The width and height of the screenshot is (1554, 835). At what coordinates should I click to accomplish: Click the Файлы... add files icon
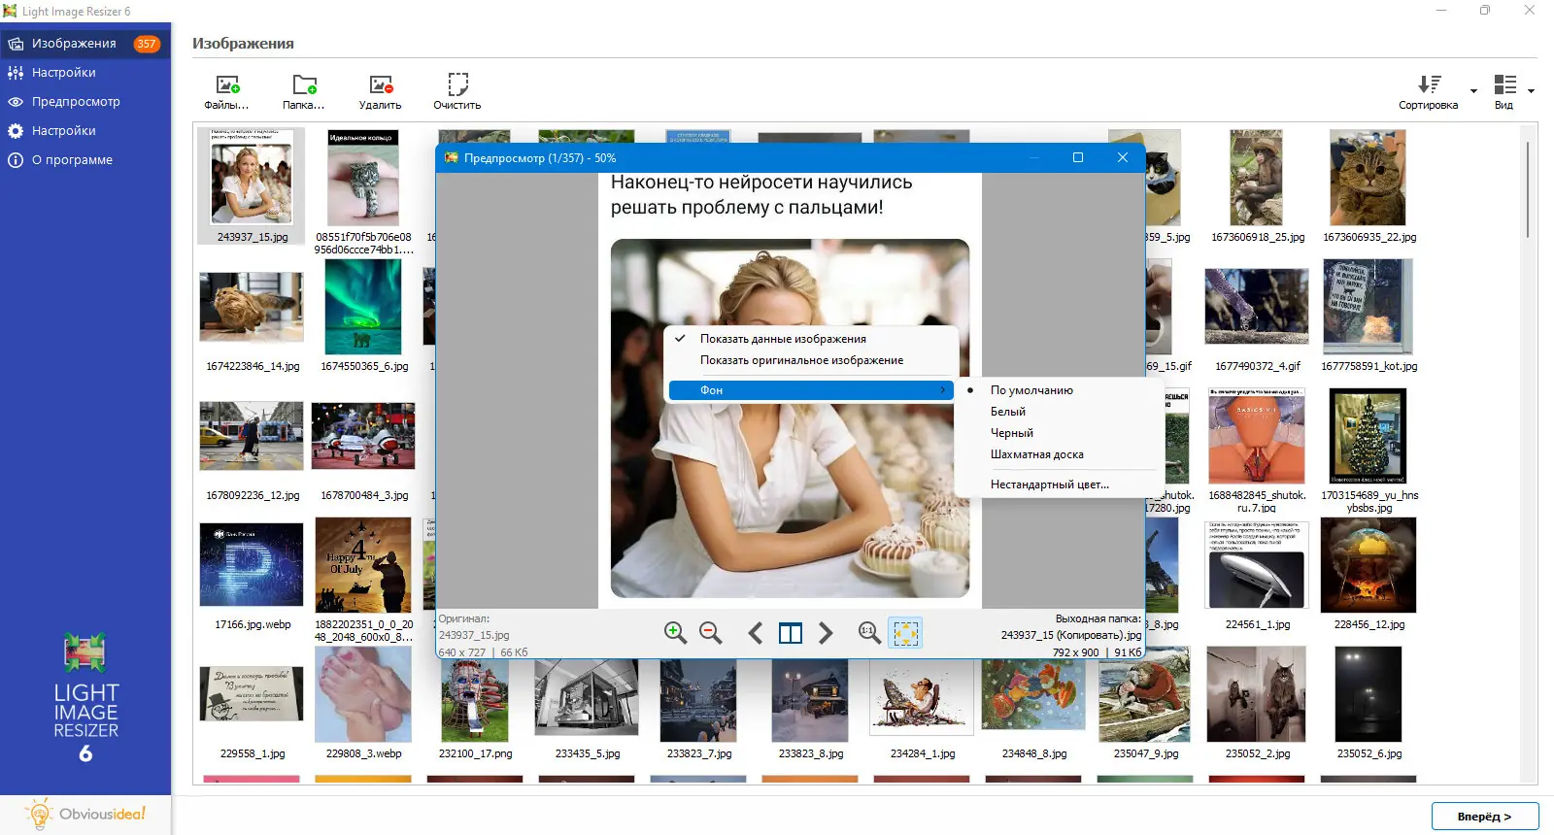227,85
